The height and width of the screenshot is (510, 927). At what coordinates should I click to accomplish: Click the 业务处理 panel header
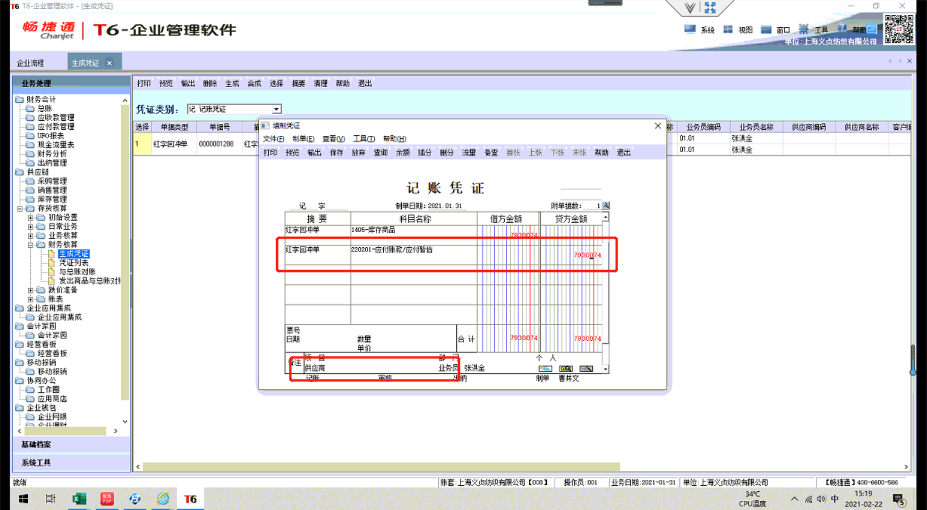pos(71,83)
